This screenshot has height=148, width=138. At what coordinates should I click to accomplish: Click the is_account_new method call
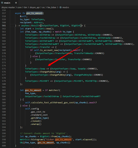point(49,50)
